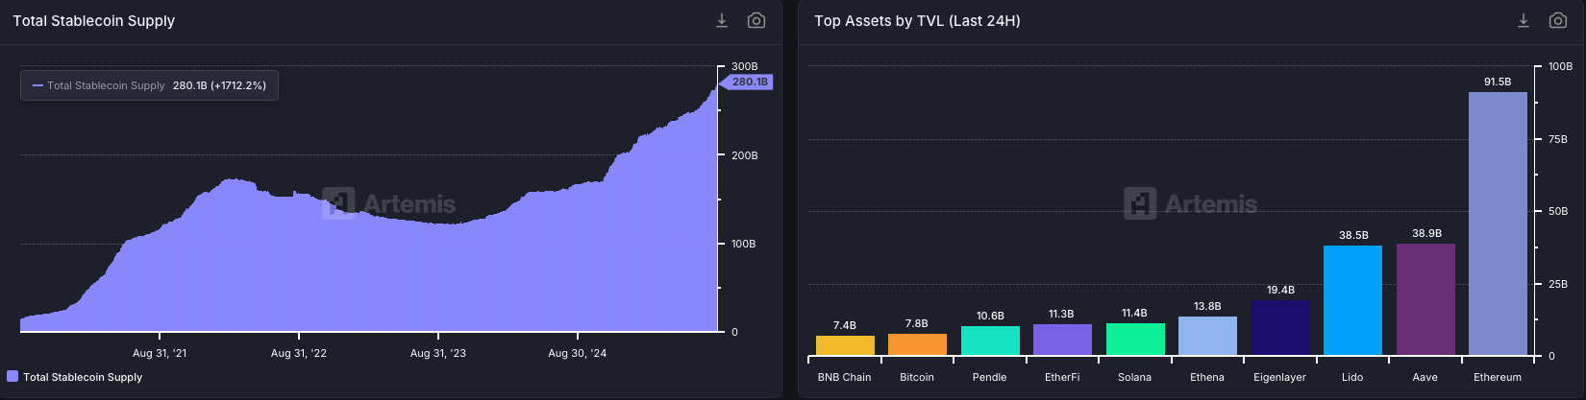Click the Eigenlayer bar showing 19.4B
Image resolution: width=1586 pixels, height=400 pixels.
coord(1280,328)
